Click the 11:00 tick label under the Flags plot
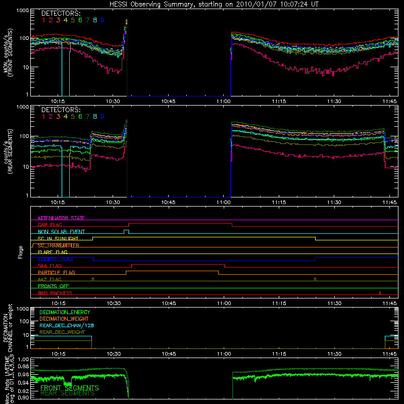Image resolution: width=404 pixels, height=404 pixels. point(224,304)
